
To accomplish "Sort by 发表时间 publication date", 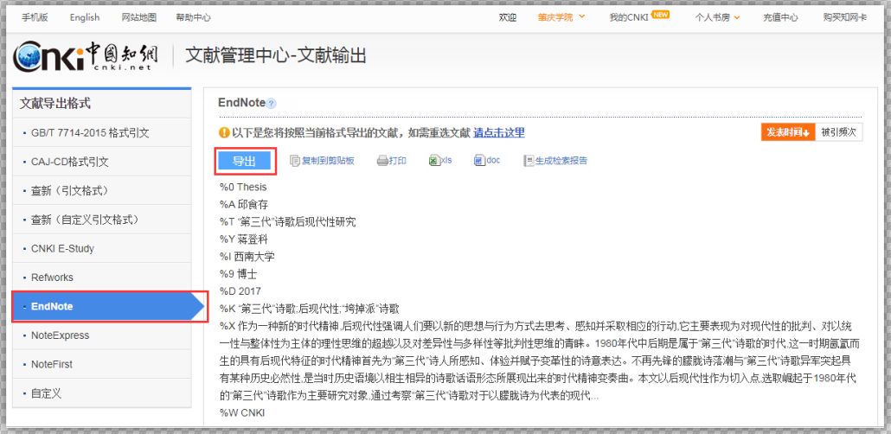I will pyautogui.click(x=788, y=132).
